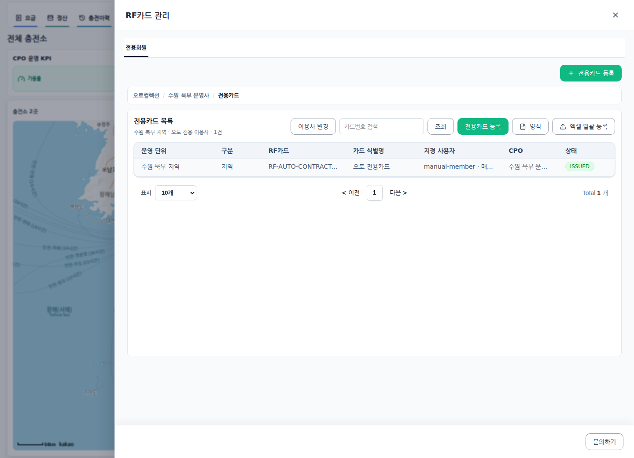Click the RF-AUTO-CONTRACT card number cell
The height and width of the screenshot is (458, 634).
303,166
